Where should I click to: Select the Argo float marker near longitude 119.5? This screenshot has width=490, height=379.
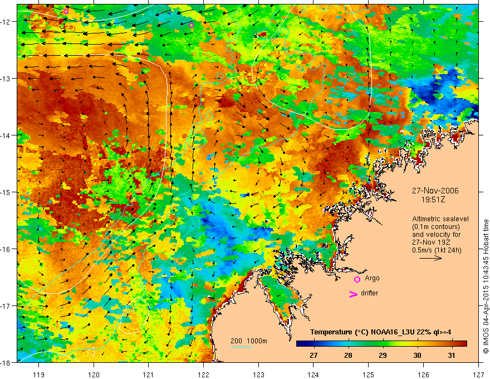tap(66, 12)
